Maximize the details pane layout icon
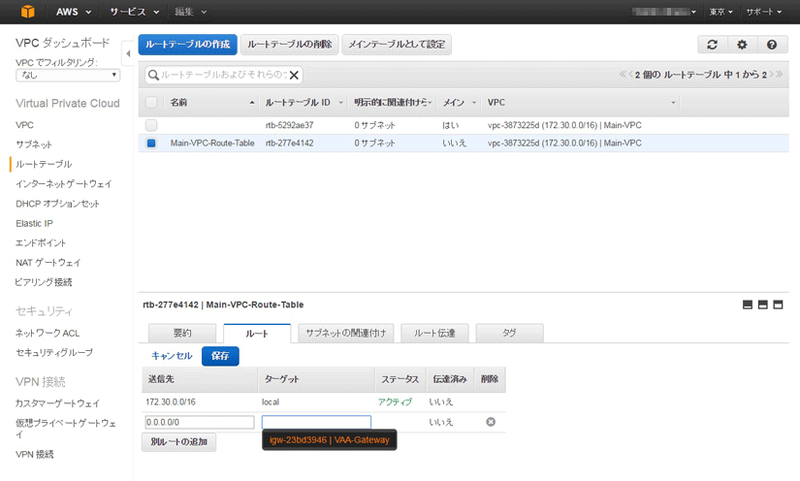 [x=778, y=305]
